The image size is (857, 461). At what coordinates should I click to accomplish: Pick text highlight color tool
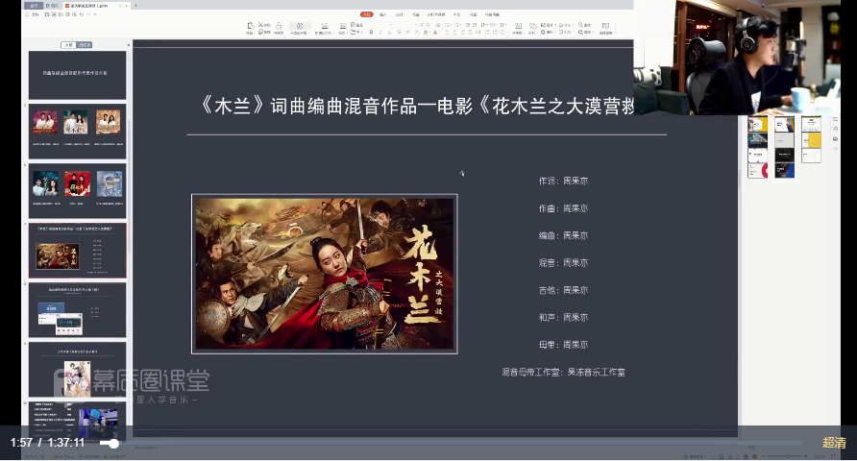coord(426,32)
